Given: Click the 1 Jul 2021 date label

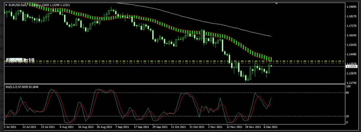Looking at the screenshot, I should click(x=10, y=126).
